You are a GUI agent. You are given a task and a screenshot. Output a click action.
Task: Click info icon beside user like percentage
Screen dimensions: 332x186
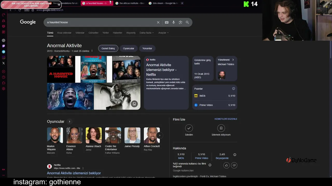click(x=210, y=165)
